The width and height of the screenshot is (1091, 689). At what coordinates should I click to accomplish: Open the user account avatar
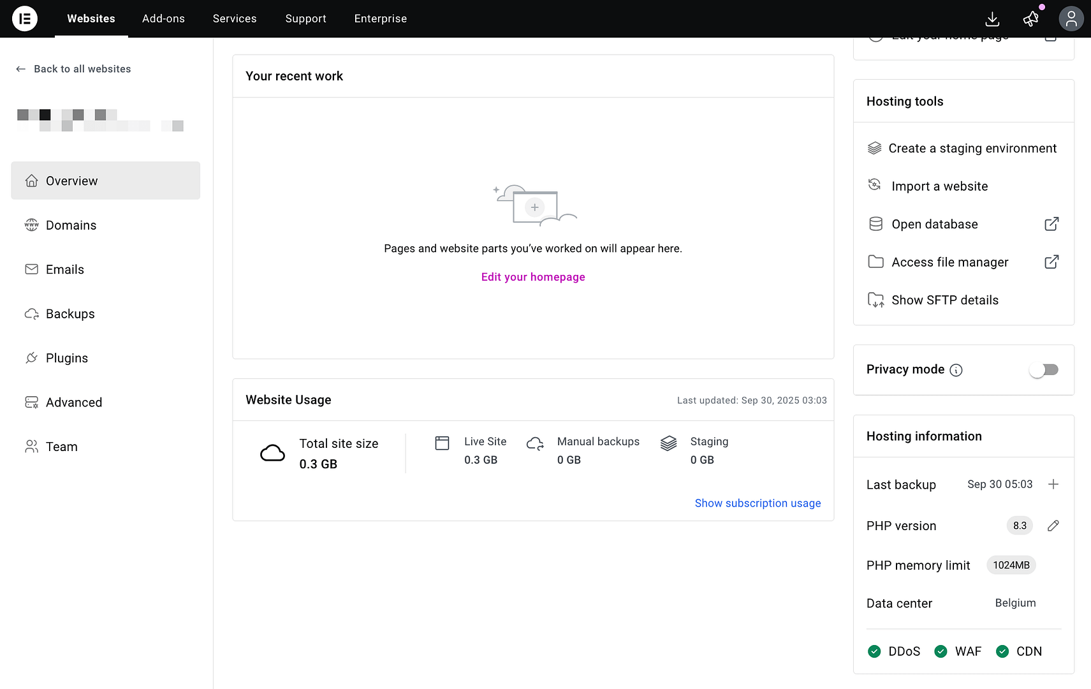click(x=1071, y=19)
